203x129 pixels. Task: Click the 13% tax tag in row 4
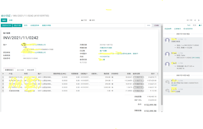pyautogui.click(x=139, y=87)
